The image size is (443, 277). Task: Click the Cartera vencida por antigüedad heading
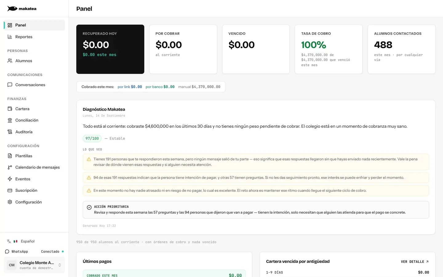[x=298, y=261]
